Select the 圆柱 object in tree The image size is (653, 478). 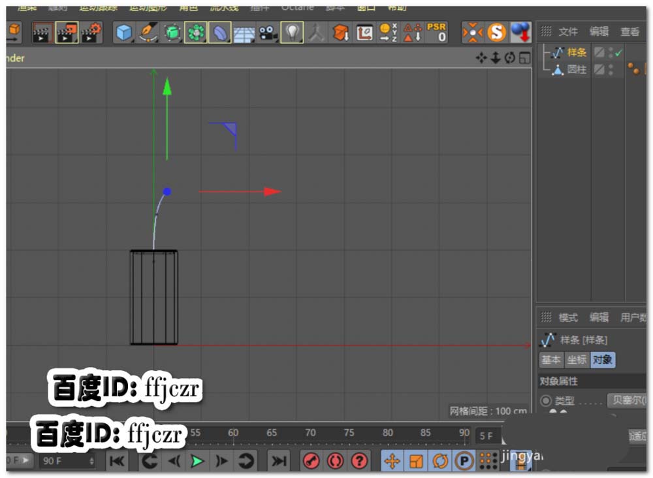[x=577, y=69]
